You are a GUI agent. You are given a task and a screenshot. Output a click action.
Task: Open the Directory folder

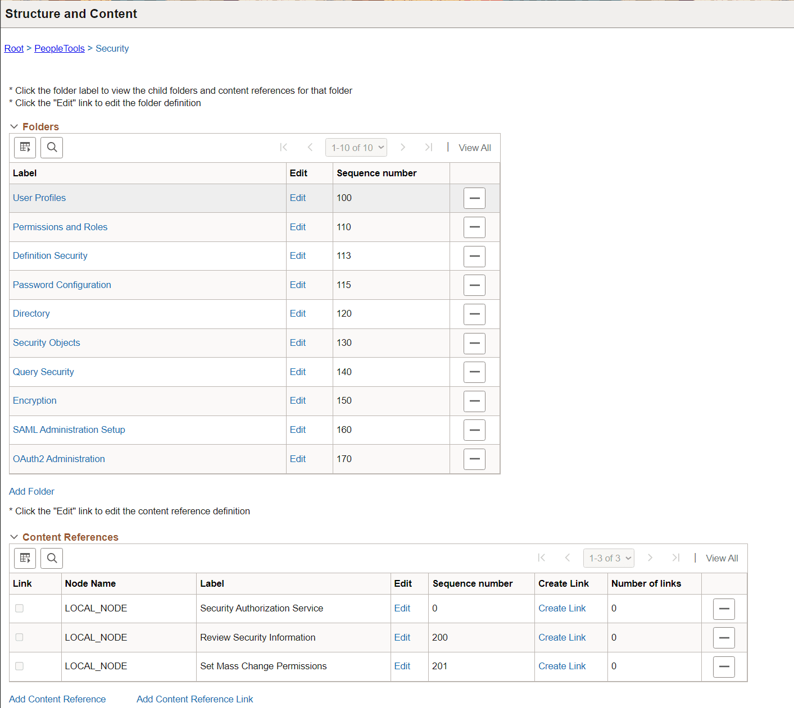tap(31, 313)
